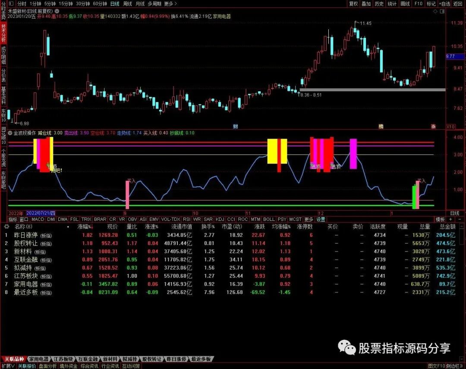This screenshot has height=369, width=466.
Task: Toggle the 侧边栏 sidebar at bottom right
Action: click(x=455, y=366)
